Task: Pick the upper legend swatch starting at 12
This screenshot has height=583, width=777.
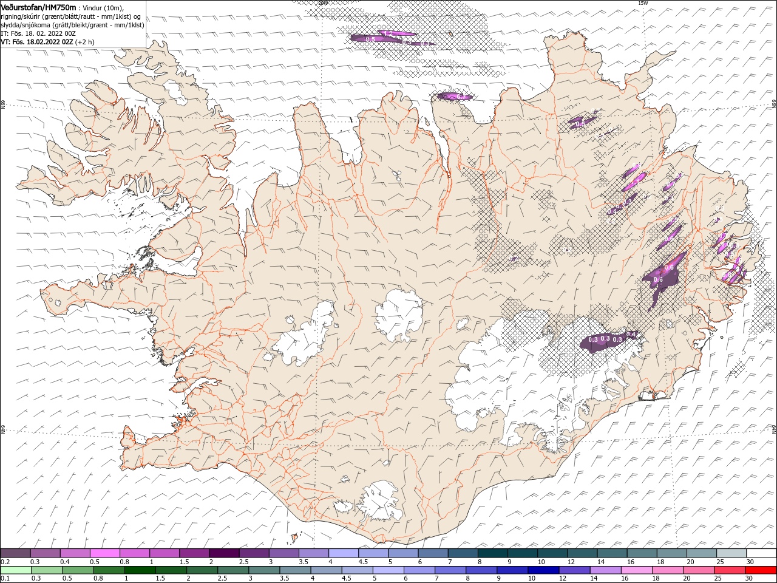Action: click(582, 553)
